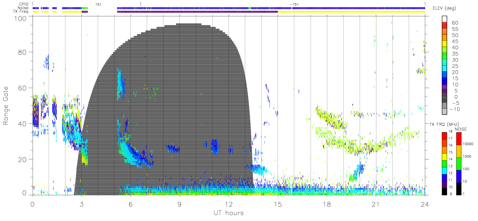Viewport: 478px width, 221px height.
Task: Select the -151 CPID value
Action: 294,4
